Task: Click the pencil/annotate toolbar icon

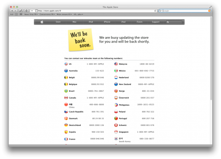Action: pos(21,11)
